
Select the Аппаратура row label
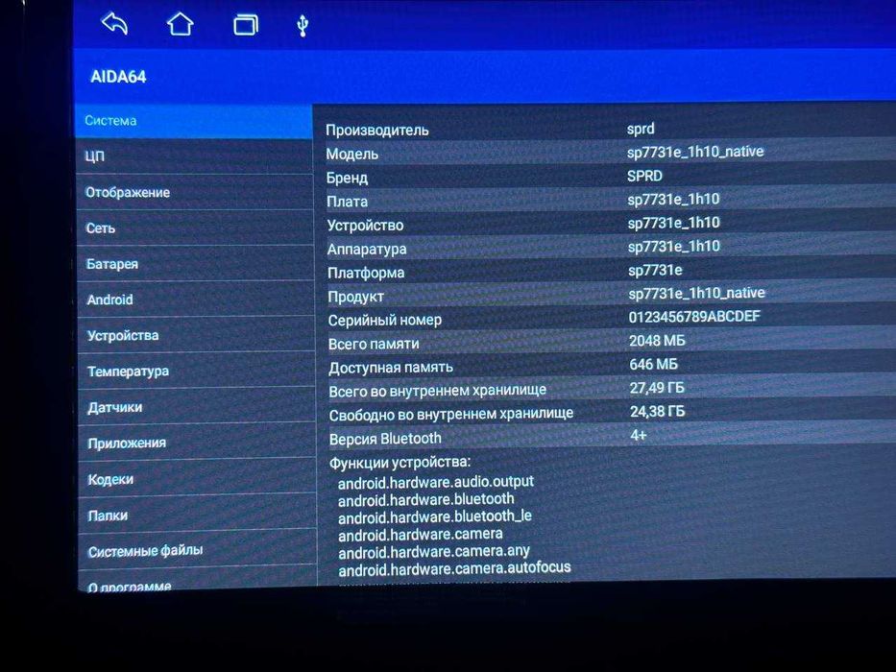coord(367,250)
